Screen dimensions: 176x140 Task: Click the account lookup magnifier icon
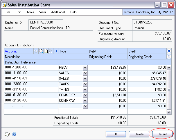41,51
